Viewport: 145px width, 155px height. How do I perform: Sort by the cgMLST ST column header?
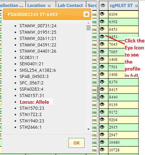coord(121,6)
